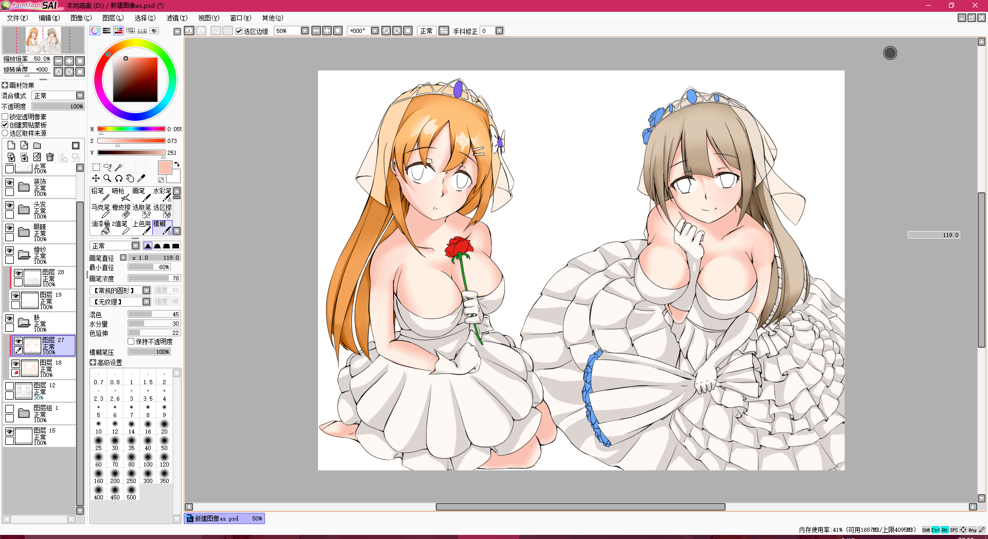Image resolution: width=988 pixels, height=539 pixels.
Task: Open the 手抖修正 stabilizer dropdown
Action: click(499, 31)
